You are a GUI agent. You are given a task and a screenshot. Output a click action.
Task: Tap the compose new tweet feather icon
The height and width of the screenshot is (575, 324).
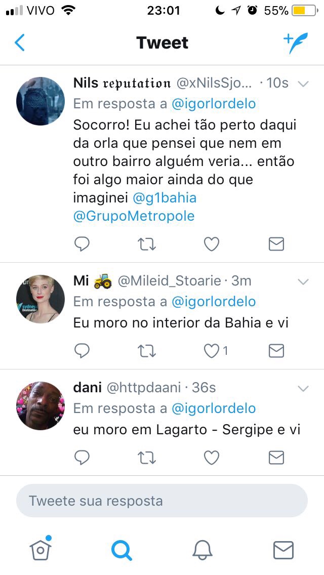tap(296, 43)
